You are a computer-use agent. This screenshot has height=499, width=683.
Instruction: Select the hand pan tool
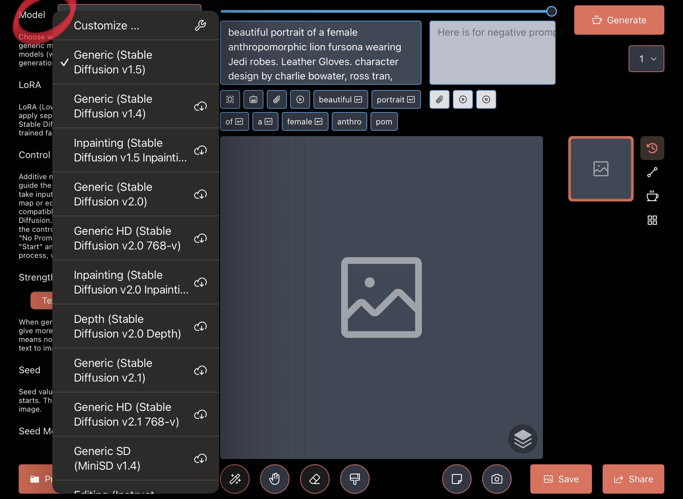pos(274,479)
